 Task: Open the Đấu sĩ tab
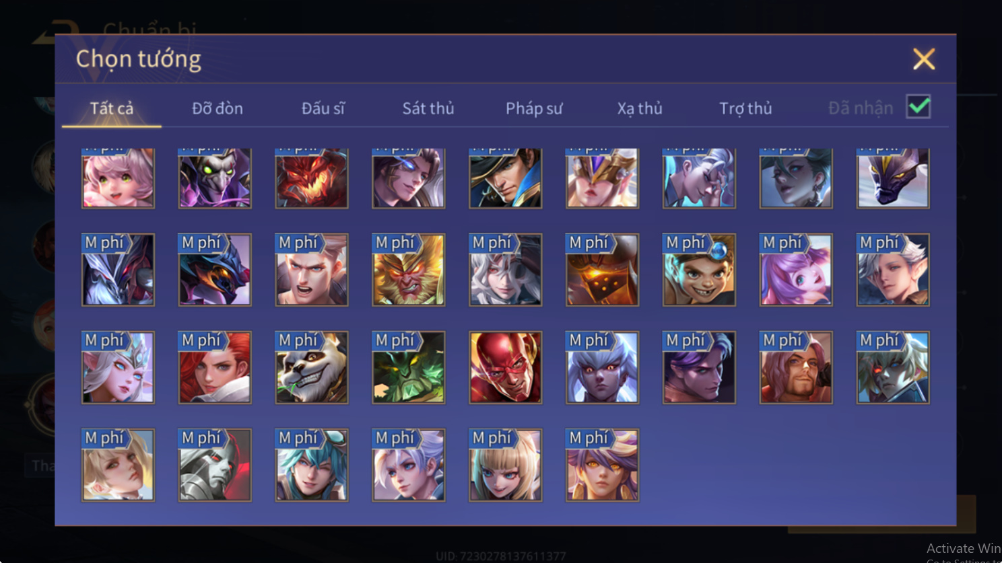click(323, 108)
